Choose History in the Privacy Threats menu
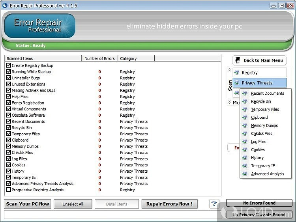296x222 pixels. 257,158
